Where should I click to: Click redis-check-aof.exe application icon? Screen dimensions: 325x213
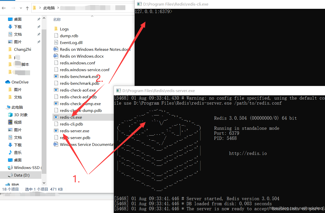coord(56,90)
